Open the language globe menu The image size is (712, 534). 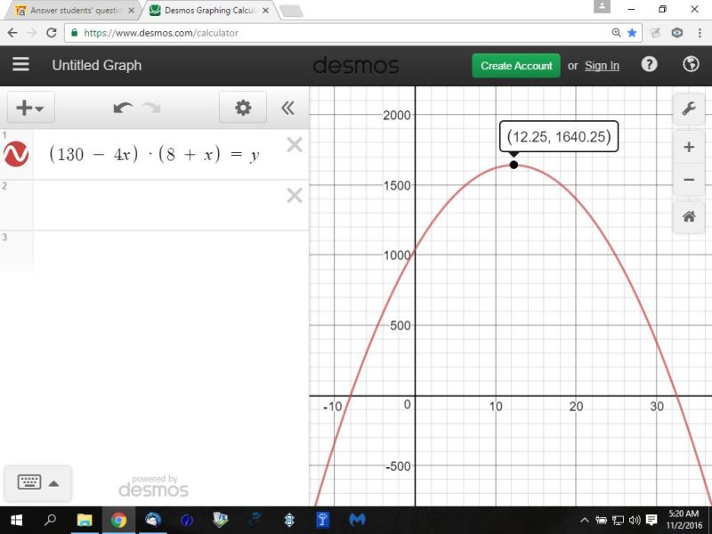point(691,64)
